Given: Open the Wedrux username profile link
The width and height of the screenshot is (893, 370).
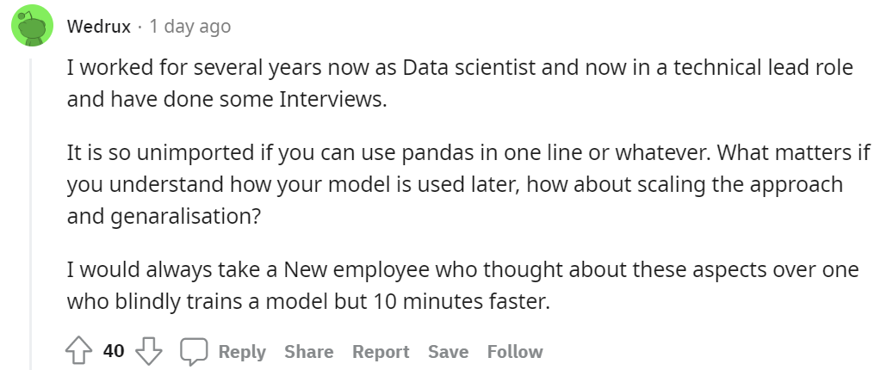Looking at the screenshot, I should (99, 27).
